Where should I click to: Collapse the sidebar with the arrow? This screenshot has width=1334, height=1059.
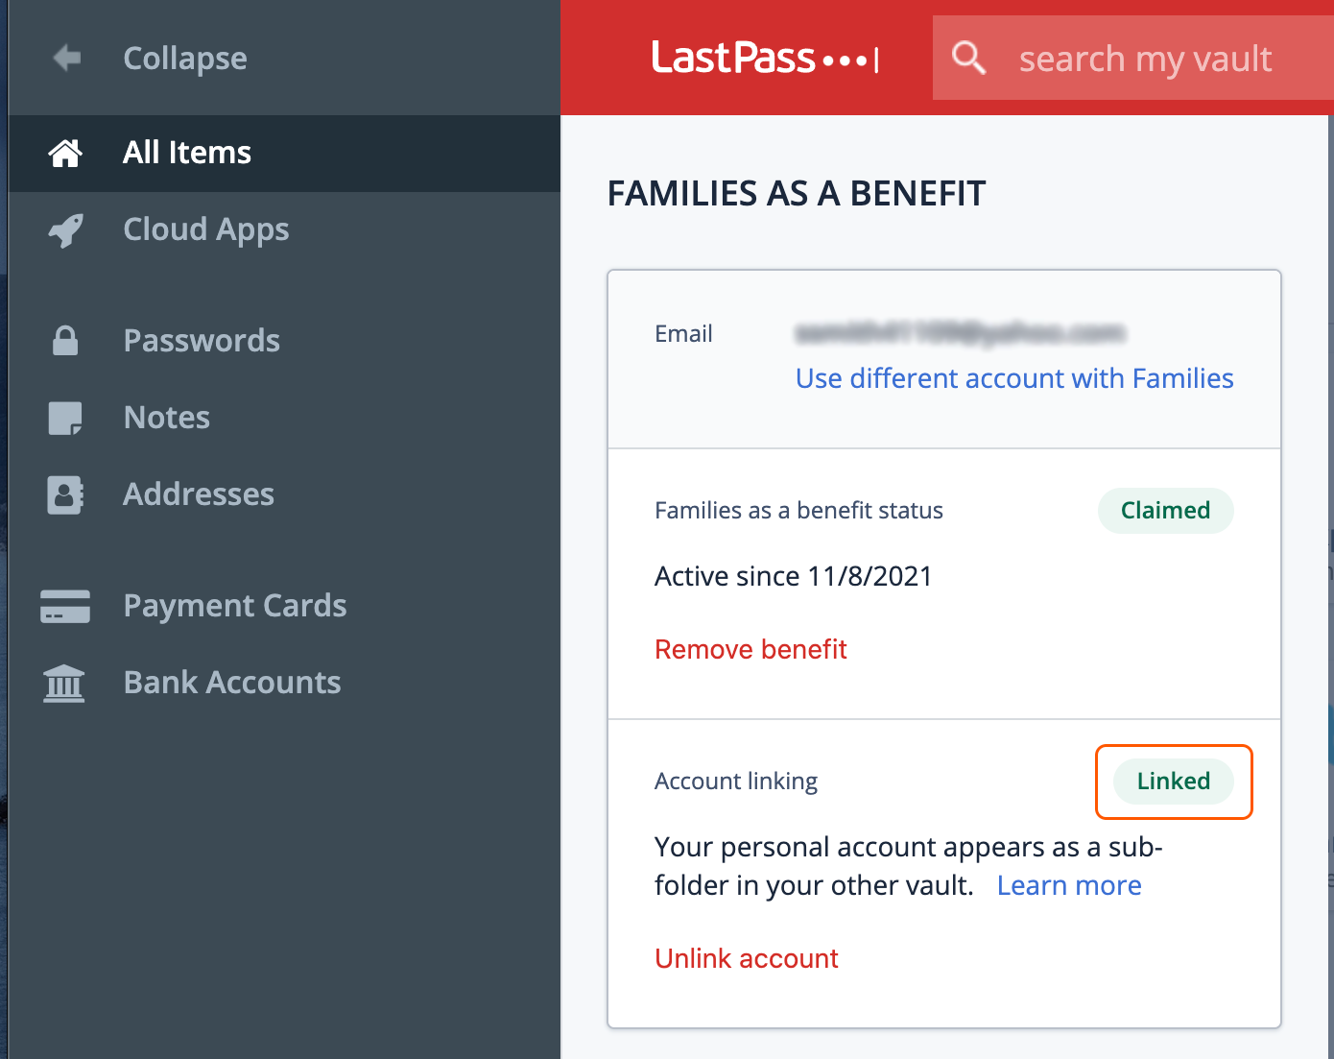pos(65,58)
